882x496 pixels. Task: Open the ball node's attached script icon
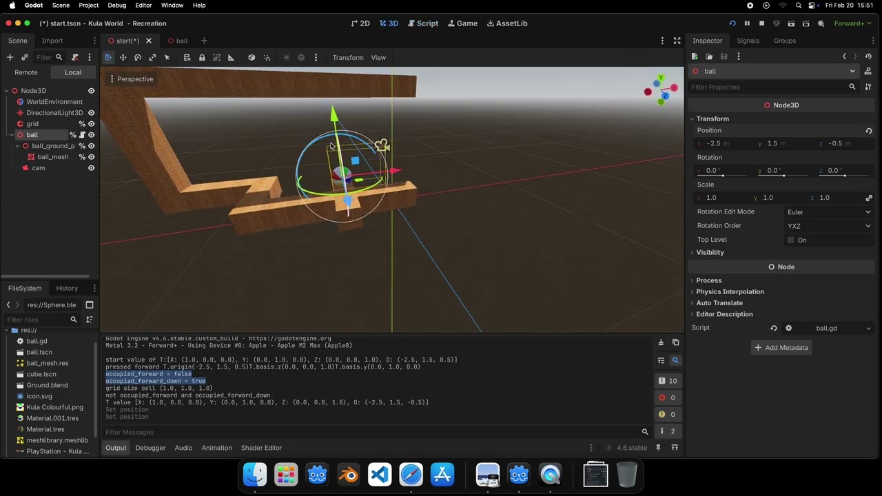82,135
